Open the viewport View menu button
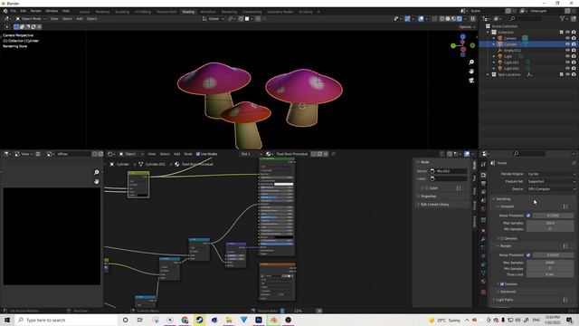 coord(54,18)
